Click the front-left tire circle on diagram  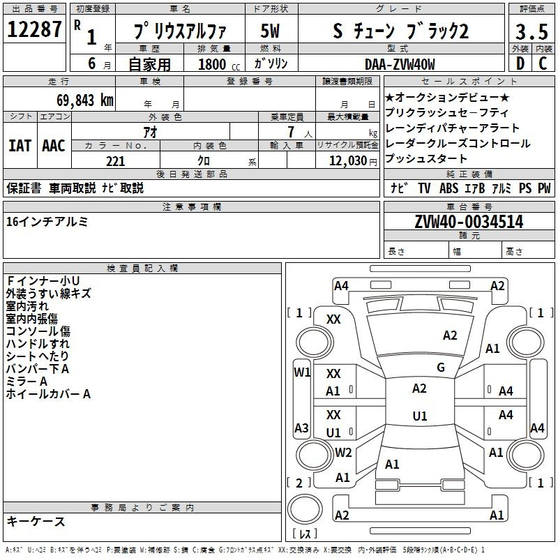click(x=315, y=342)
